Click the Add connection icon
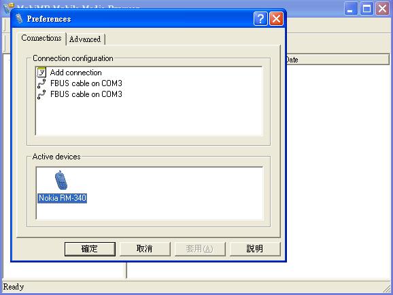Screen dimensions: 393x295 (41, 73)
